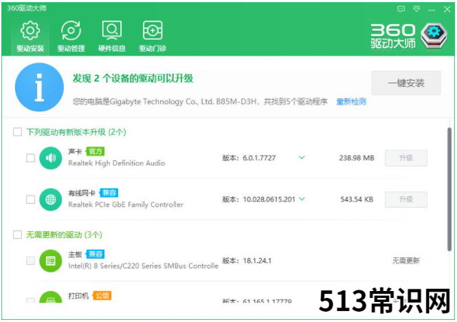
Task: Open the 硬件信息 monitor icon tab
Action: click(112, 36)
